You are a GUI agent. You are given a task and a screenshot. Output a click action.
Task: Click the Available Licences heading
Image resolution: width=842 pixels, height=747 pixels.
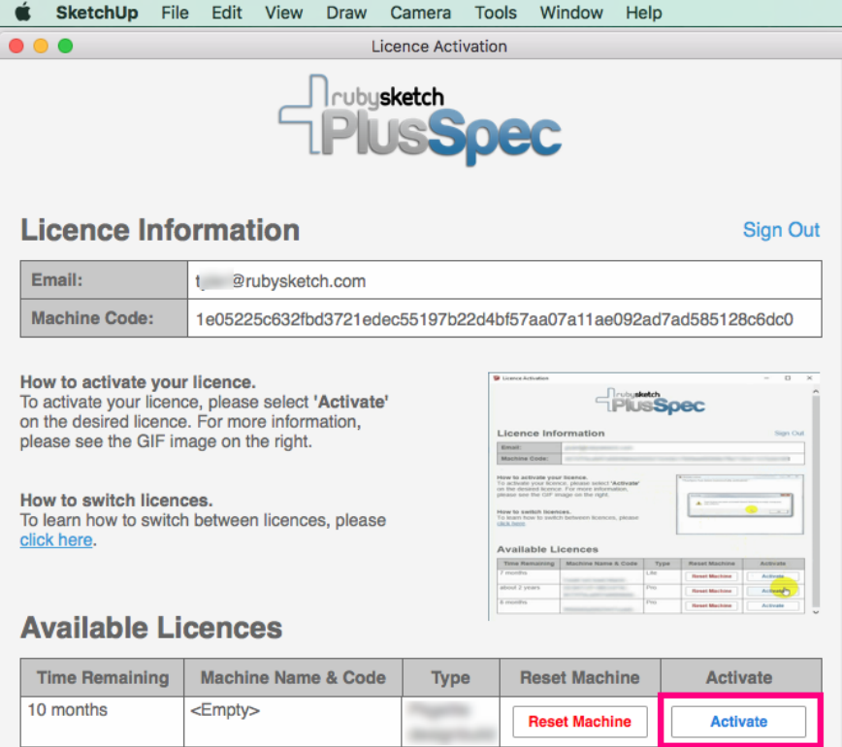[x=151, y=628]
